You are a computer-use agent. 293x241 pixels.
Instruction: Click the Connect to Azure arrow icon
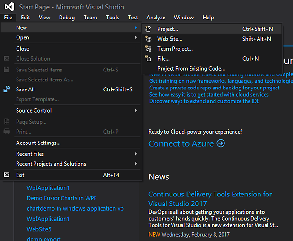[x=221, y=143]
